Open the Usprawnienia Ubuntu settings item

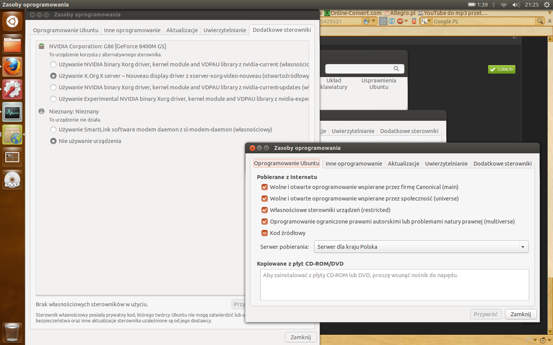point(379,84)
